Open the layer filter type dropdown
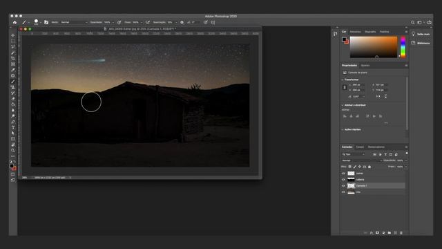The width and height of the screenshot is (442, 249). coord(354,154)
